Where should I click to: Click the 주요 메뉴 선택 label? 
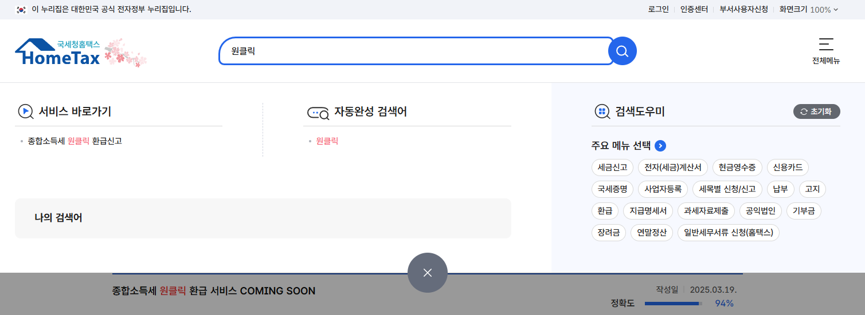click(621, 146)
